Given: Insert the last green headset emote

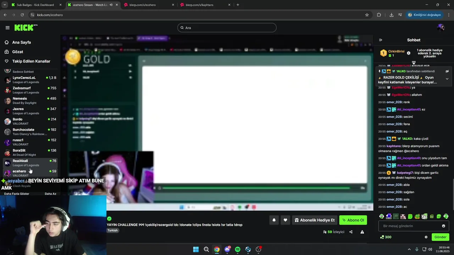Looking at the screenshot, I should [446, 216].
